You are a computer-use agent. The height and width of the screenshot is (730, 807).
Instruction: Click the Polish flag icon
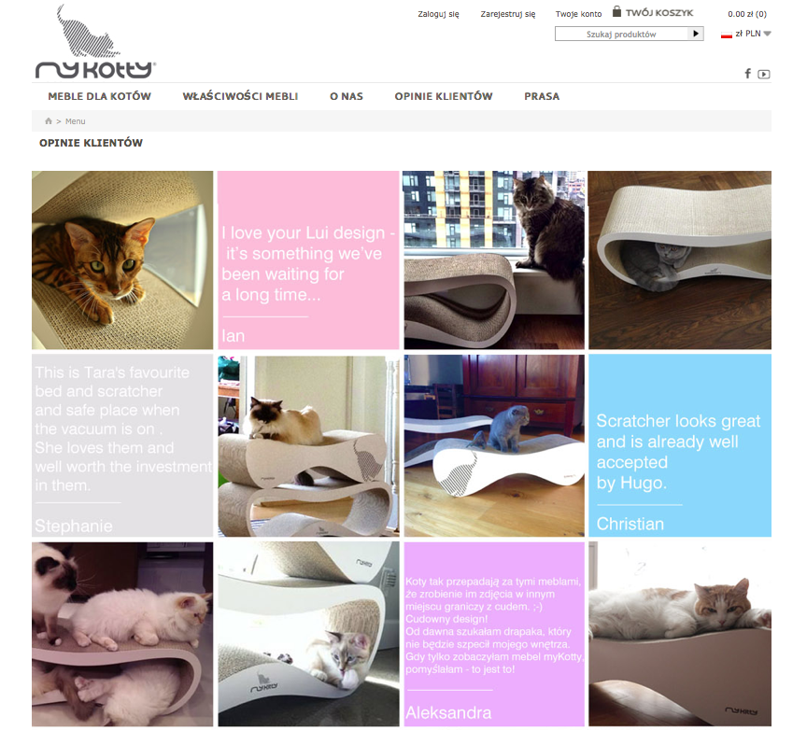pos(726,34)
